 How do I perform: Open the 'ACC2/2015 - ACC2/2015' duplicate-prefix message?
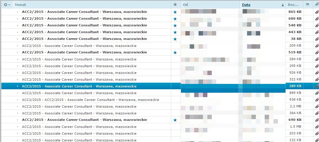(90, 100)
